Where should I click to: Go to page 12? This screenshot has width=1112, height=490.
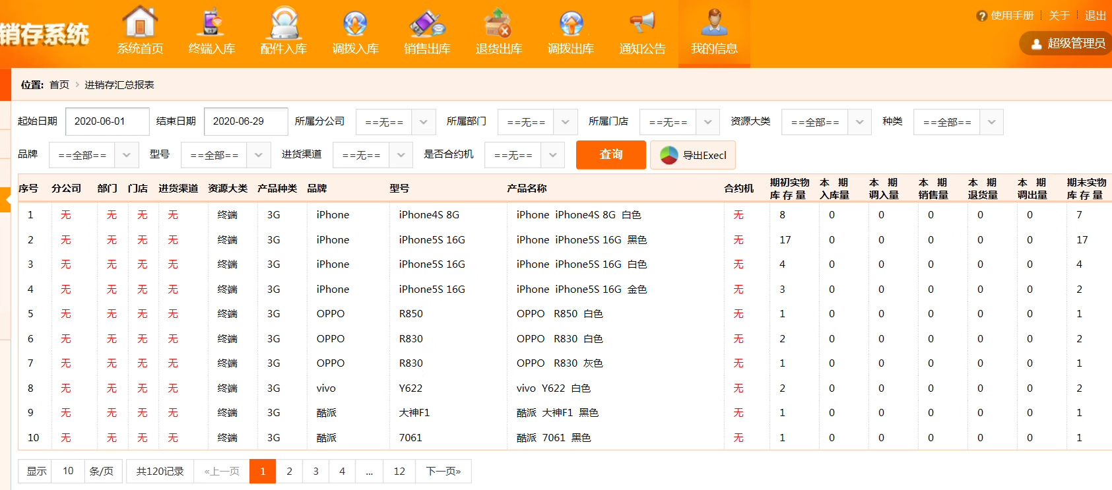click(399, 471)
